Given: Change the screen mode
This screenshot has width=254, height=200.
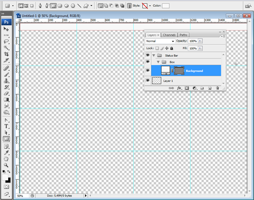Looking at the screenshot, I should 6,194.
